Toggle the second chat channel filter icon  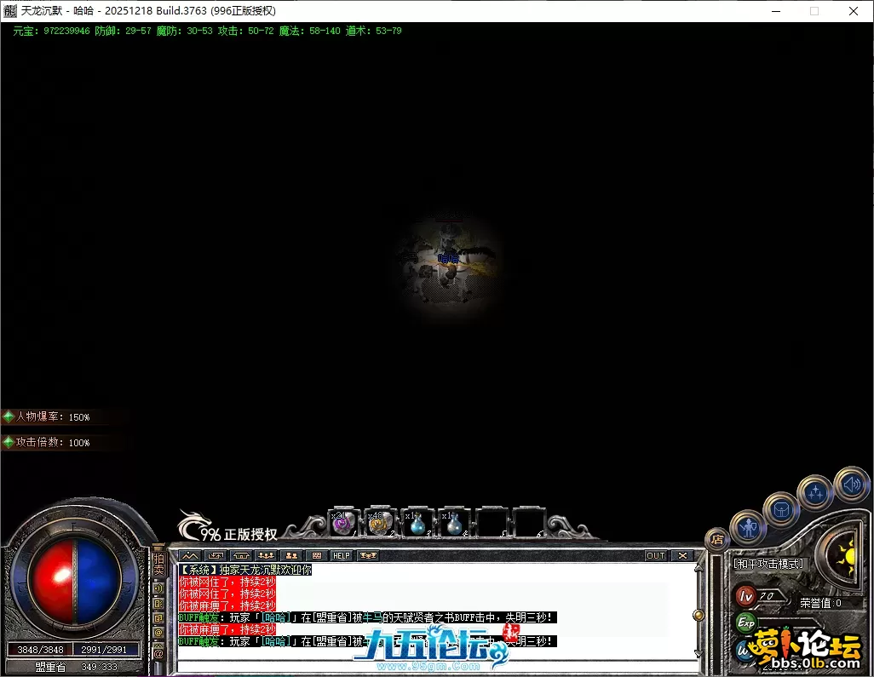158,604
